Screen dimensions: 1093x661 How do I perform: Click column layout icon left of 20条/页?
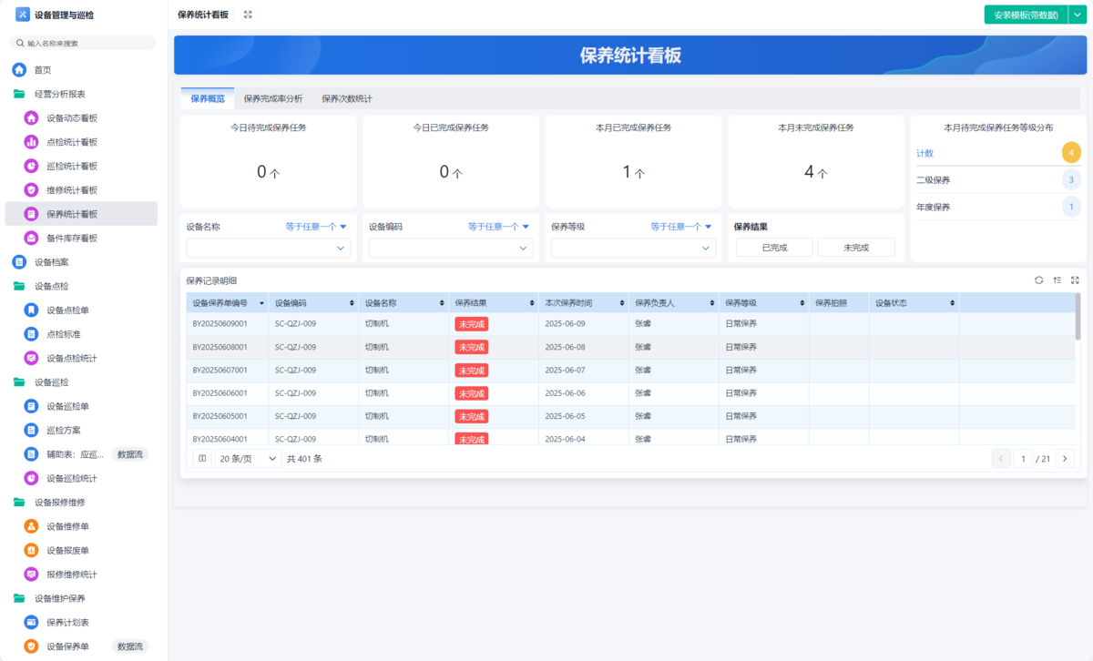coord(202,459)
